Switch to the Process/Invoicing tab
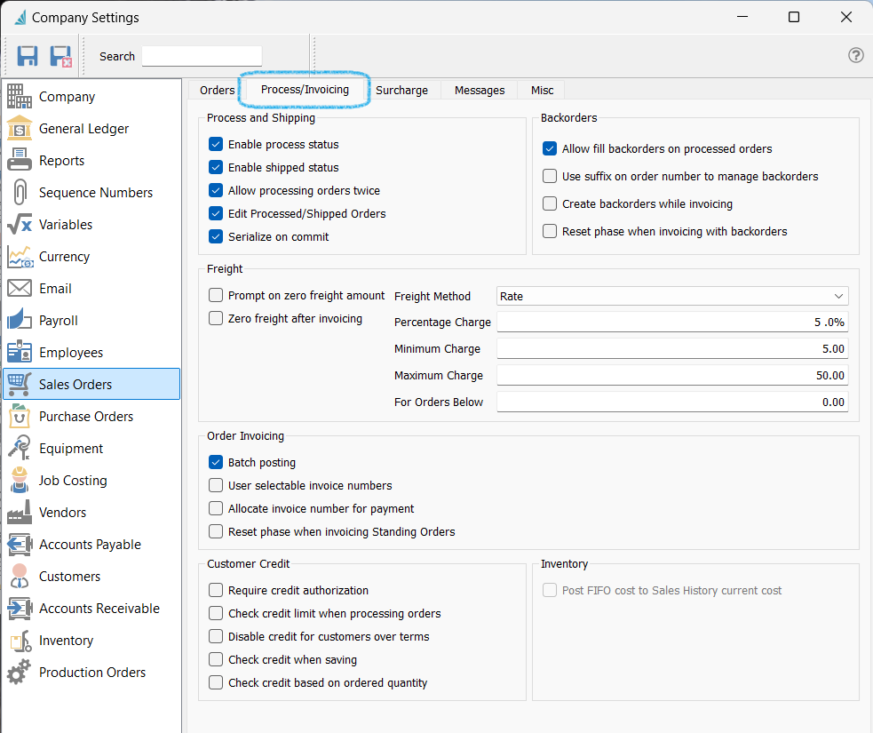Image resolution: width=873 pixels, height=733 pixels. pos(305,90)
